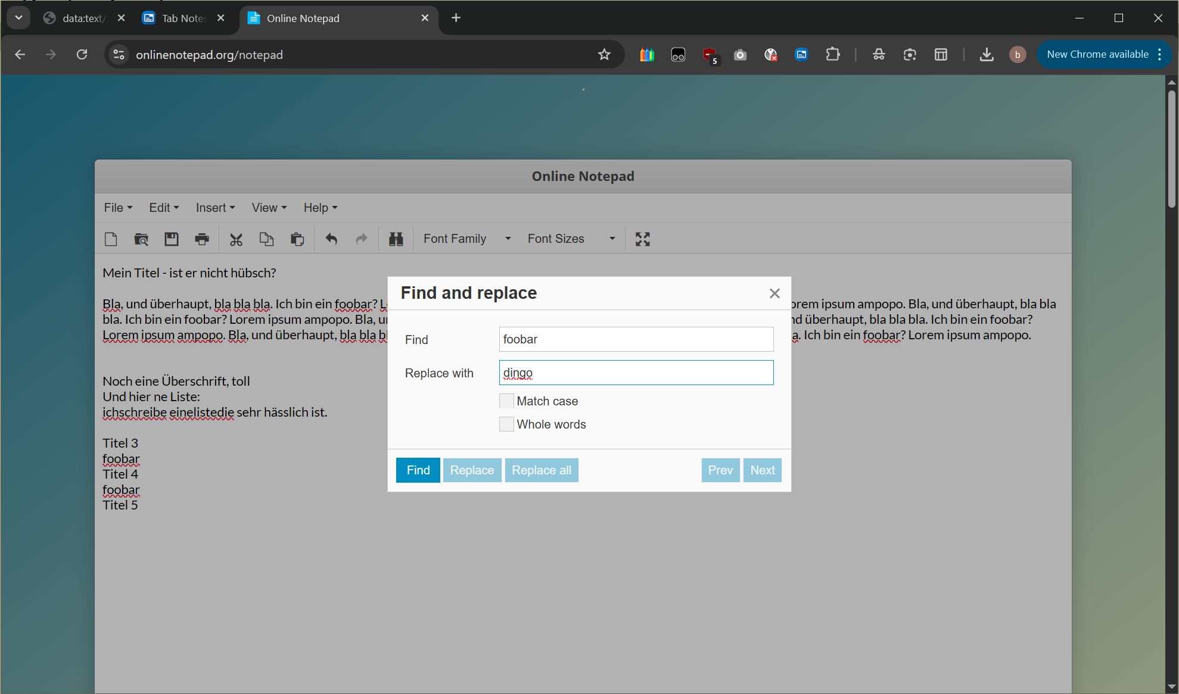Viewport: 1179px width, 694px height.
Task: Expand the tab search dropdown arrow
Action: pyautogui.click(x=18, y=18)
